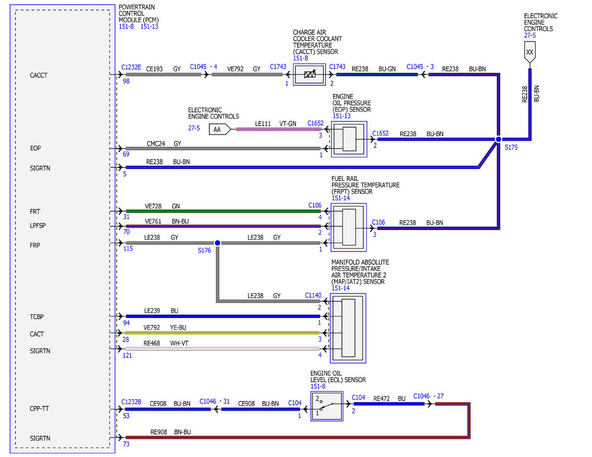Click the C1232E connector label
Screen dimensions: 592x457
pyautogui.click(x=131, y=67)
